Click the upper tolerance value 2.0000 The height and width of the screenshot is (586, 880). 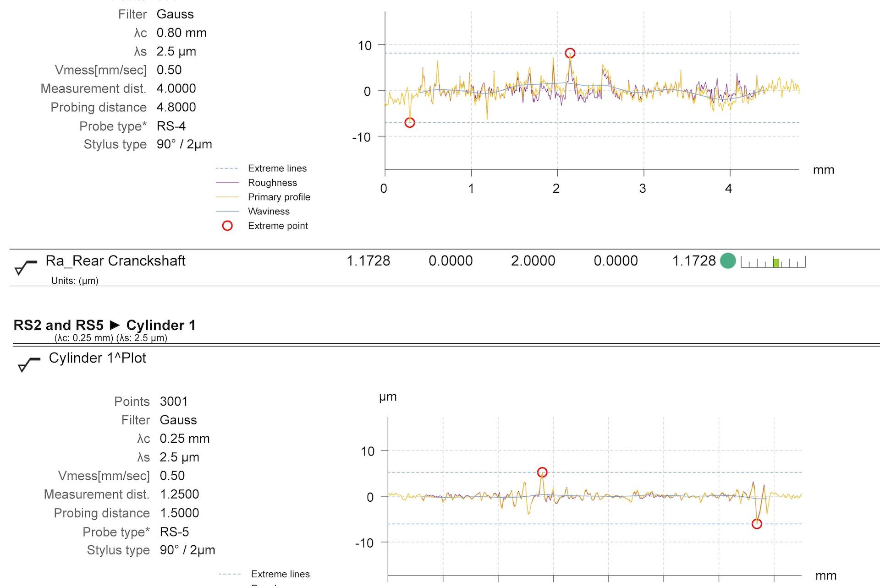tap(533, 261)
